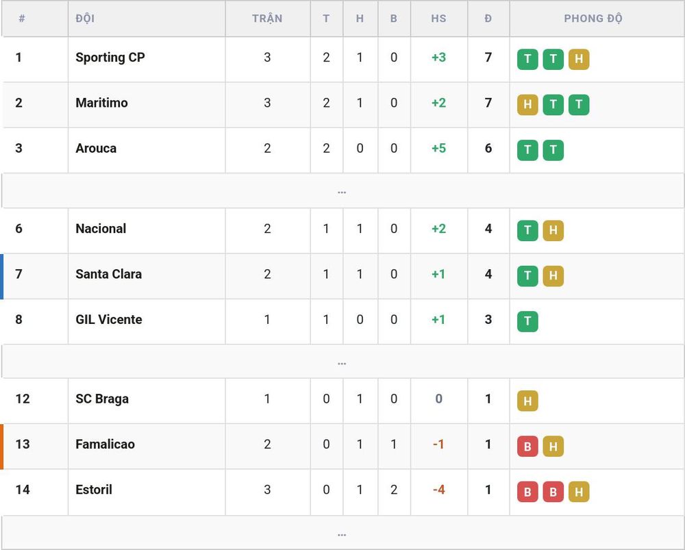Select Arouca's +5 goal difference cell

(x=438, y=149)
